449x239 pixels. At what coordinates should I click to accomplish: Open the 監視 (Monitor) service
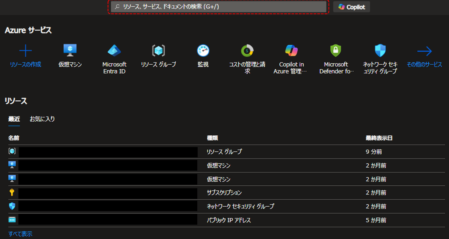point(203,50)
